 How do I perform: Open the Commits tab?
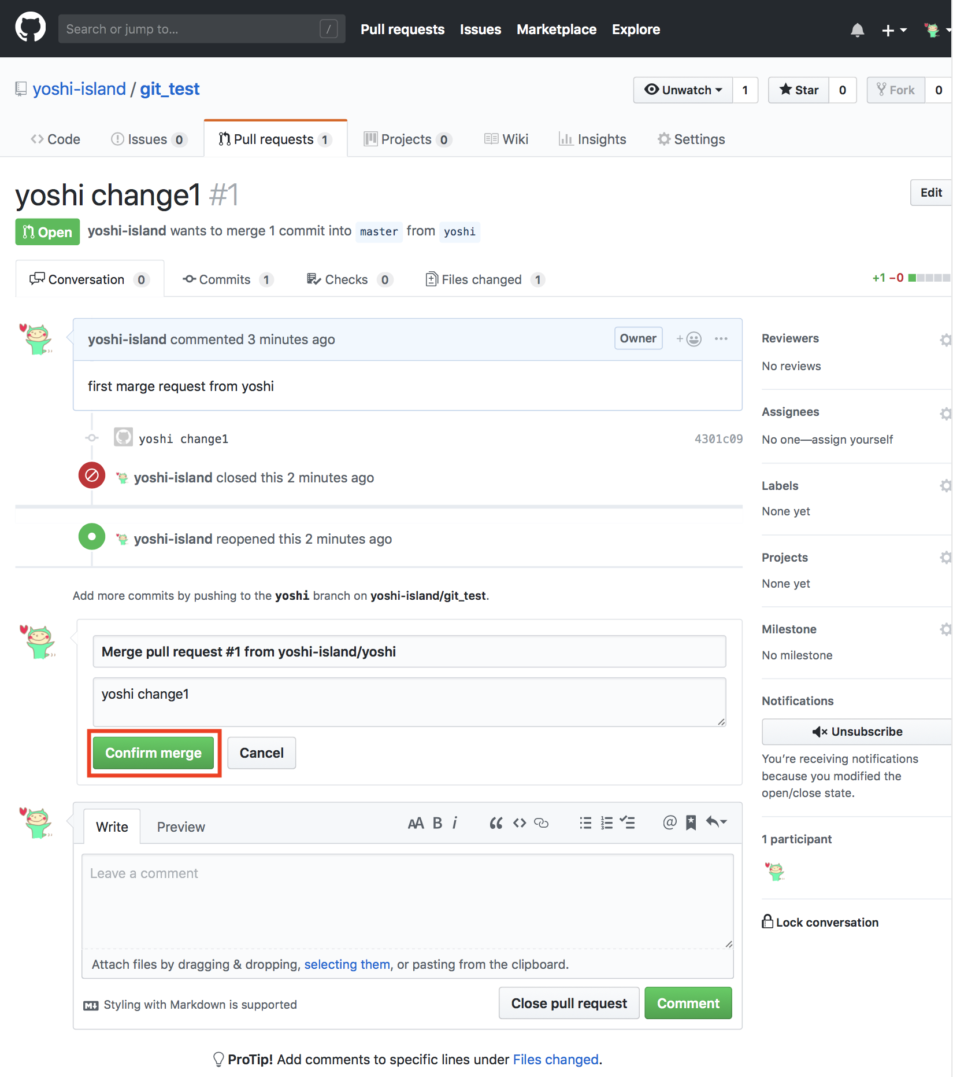coord(228,279)
